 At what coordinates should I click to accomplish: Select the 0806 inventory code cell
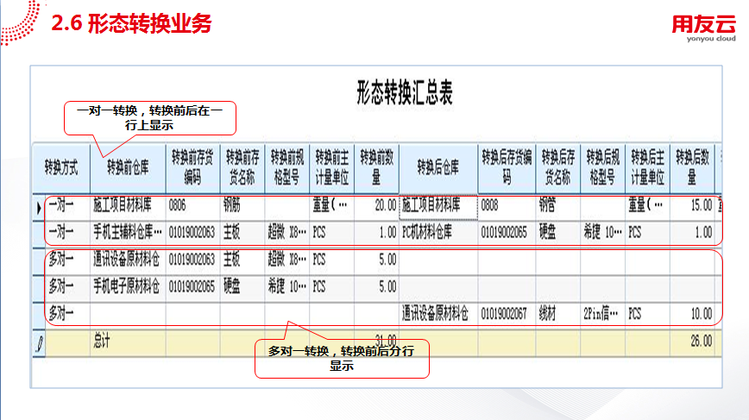click(x=193, y=206)
